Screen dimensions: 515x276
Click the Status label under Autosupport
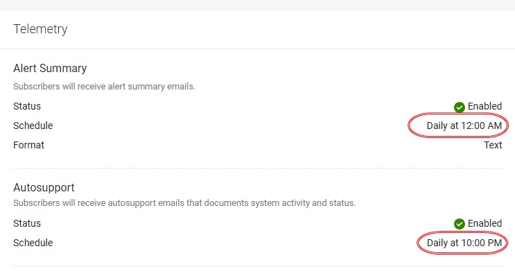[27, 223]
